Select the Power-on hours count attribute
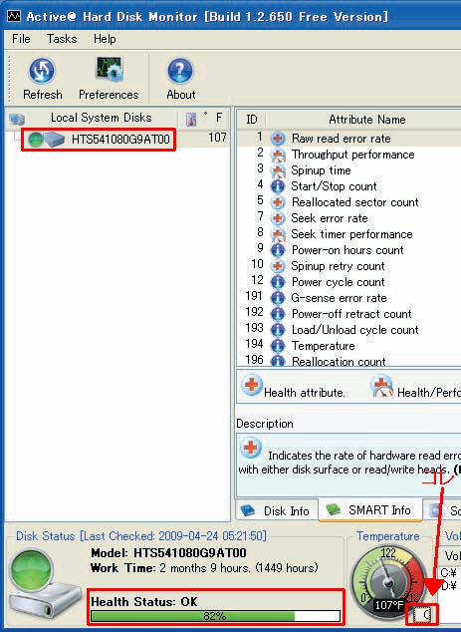The height and width of the screenshot is (632, 461). pyautogui.click(x=349, y=250)
